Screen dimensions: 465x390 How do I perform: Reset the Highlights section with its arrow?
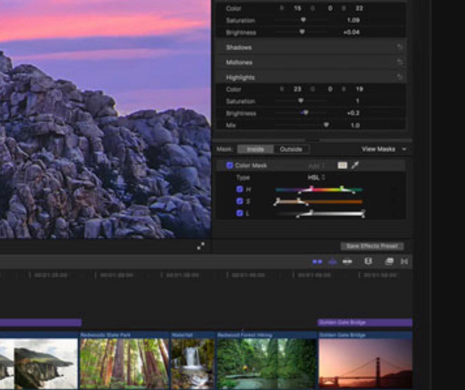[400, 77]
